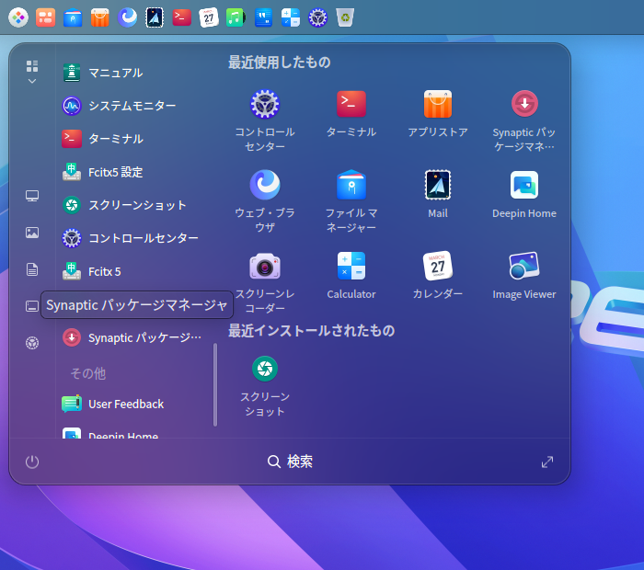The width and height of the screenshot is (644, 570).
Task: Open アプリストア in recently used grid
Action: point(438,114)
